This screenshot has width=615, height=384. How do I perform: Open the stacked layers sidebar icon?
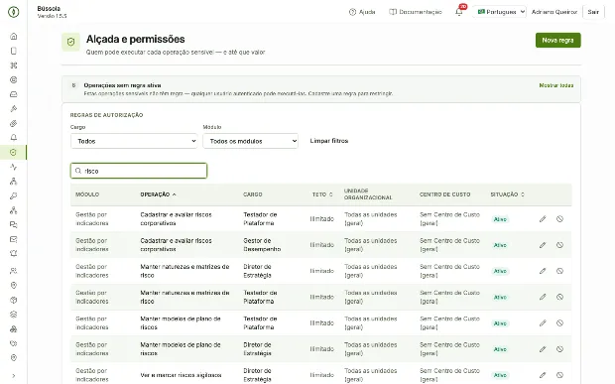pyautogui.click(x=13, y=315)
